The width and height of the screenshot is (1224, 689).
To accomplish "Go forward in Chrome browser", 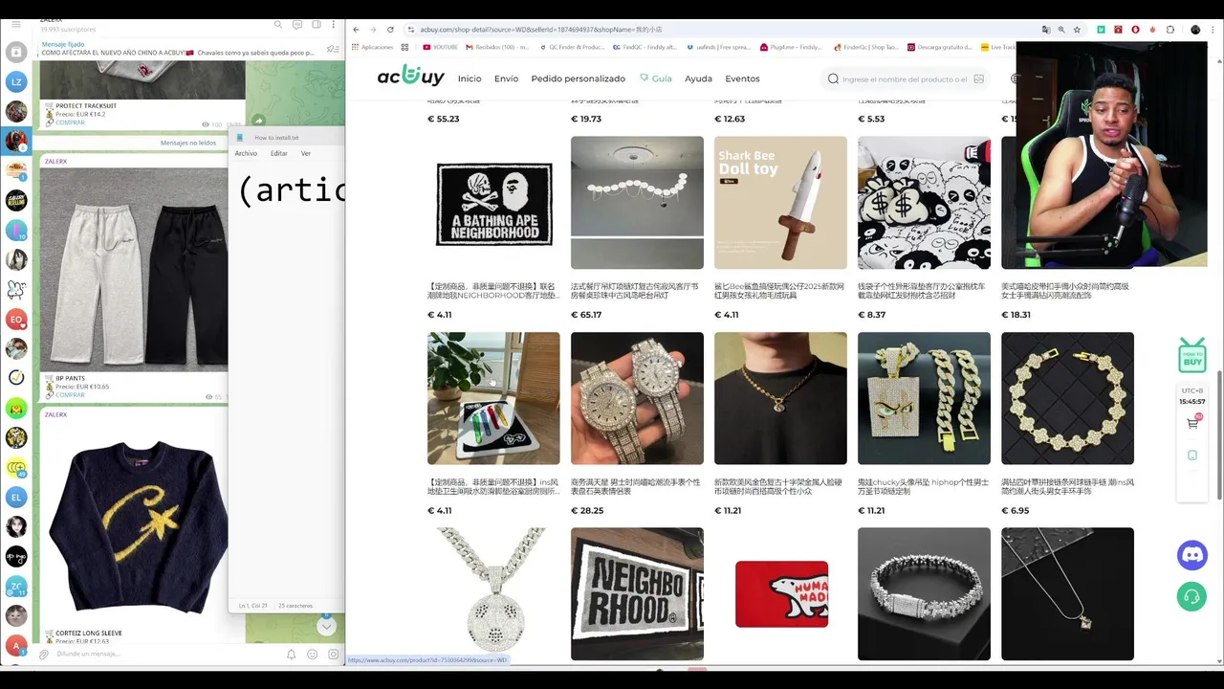I will coord(373,30).
